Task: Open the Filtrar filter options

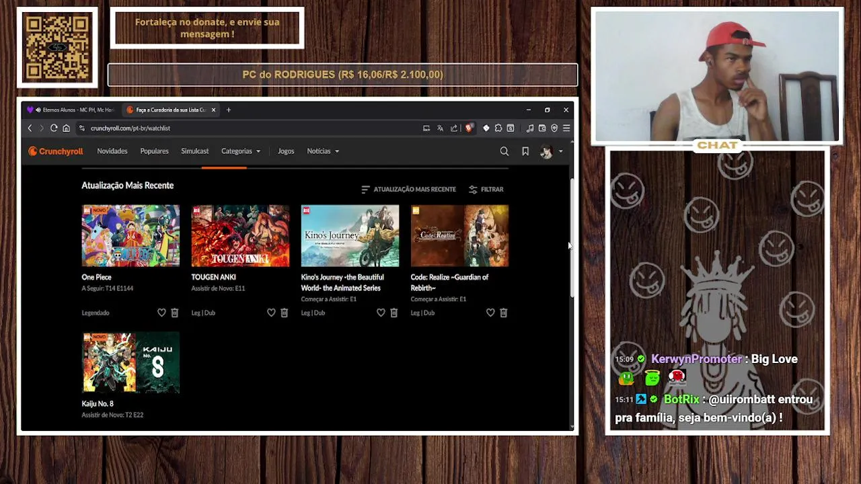Action: click(x=486, y=190)
